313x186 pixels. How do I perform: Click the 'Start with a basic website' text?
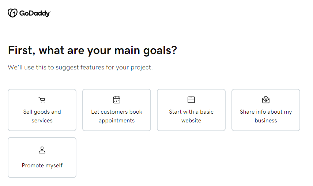[x=191, y=116]
